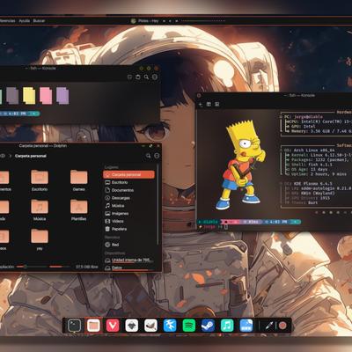Click the Arch Linux OS line in Konsole
The height and width of the screenshot is (352, 352).
click(310, 150)
